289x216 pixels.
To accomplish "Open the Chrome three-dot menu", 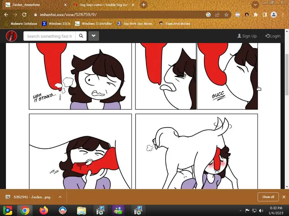I will point(283,15).
